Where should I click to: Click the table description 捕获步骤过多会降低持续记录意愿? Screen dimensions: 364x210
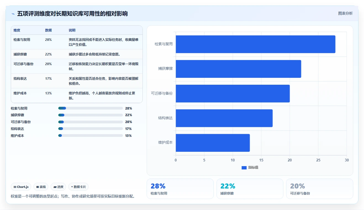pos(94,54)
